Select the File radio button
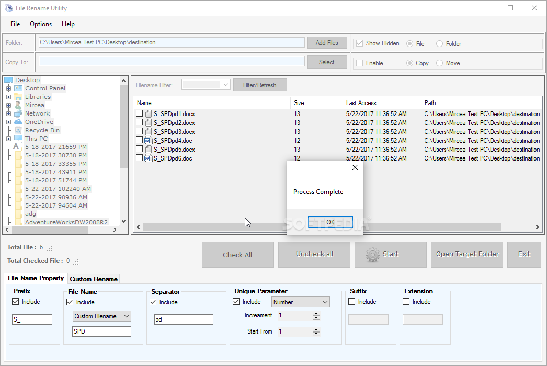The height and width of the screenshot is (366, 547). click(x=409, y=43)
